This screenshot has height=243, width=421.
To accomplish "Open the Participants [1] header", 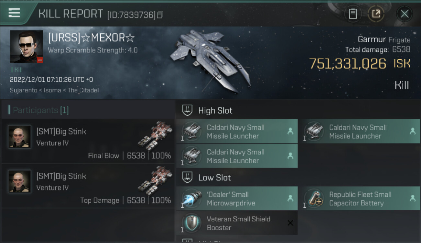I will tap(39, 110).
